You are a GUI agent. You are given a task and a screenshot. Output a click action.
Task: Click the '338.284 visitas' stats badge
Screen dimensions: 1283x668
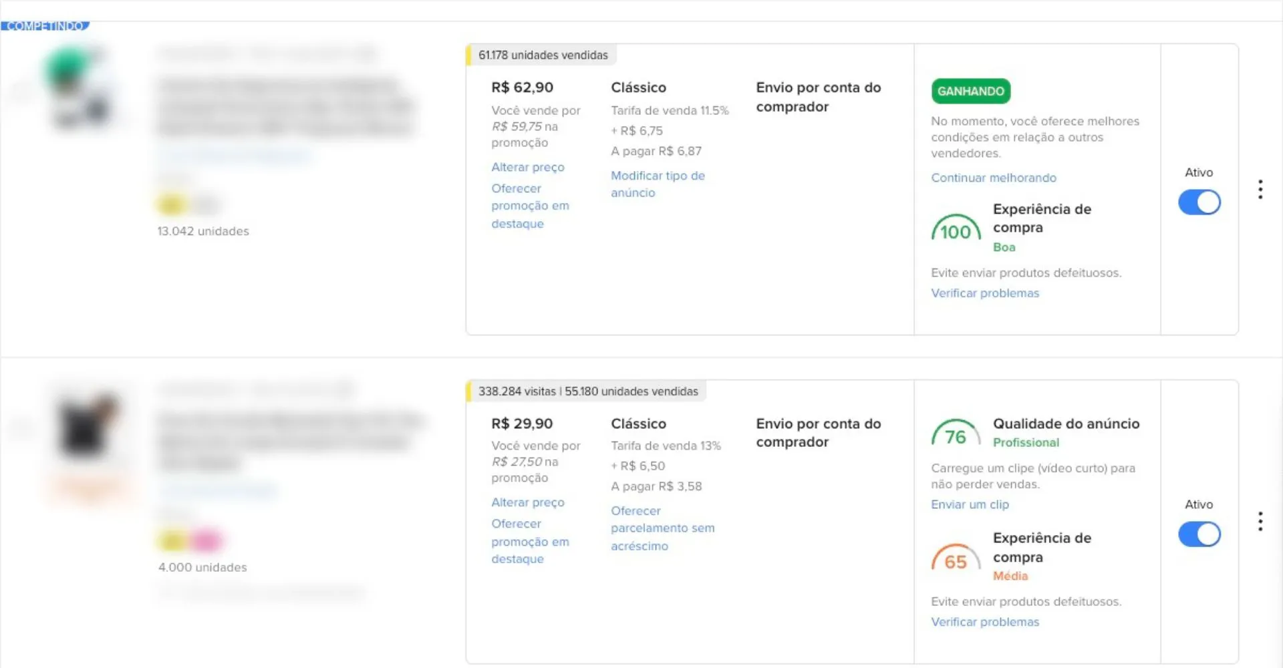pyautogui.click(x=587, y=391)
